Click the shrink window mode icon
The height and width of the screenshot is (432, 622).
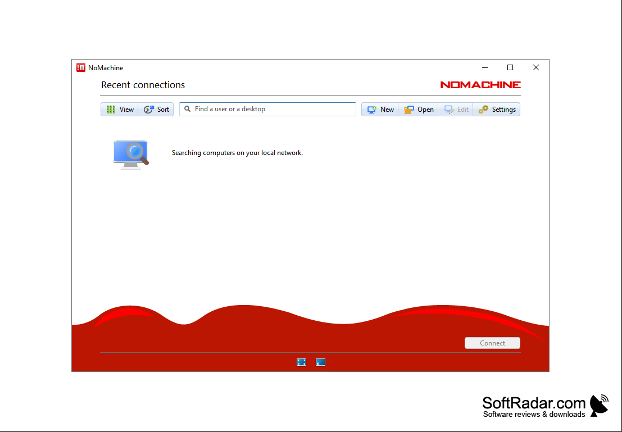click(x=320, y=362)
